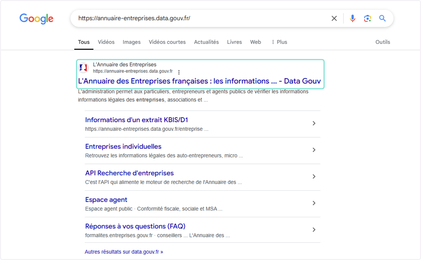The height and width of the screenshot is (260, 421).
Task: Expand the Plus menu
Action: coord(279,42)
